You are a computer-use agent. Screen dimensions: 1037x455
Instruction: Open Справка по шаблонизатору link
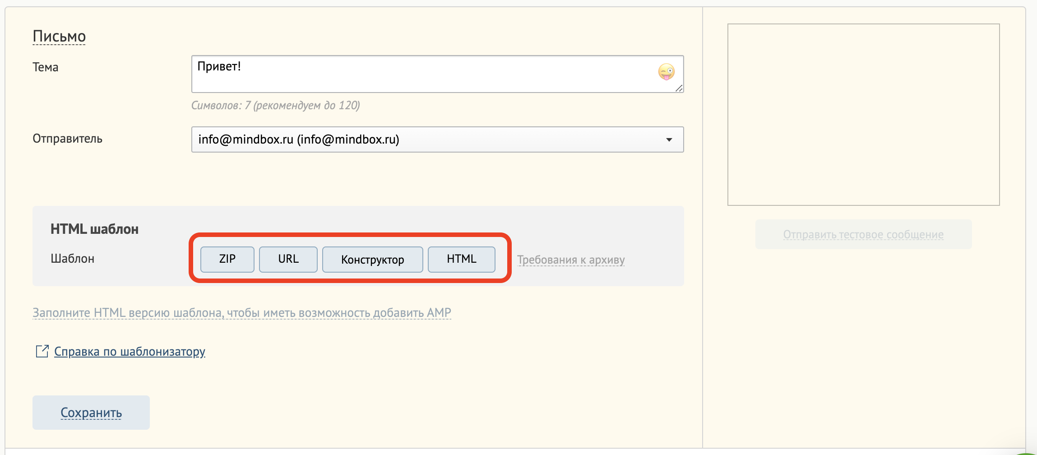[130, 351]
